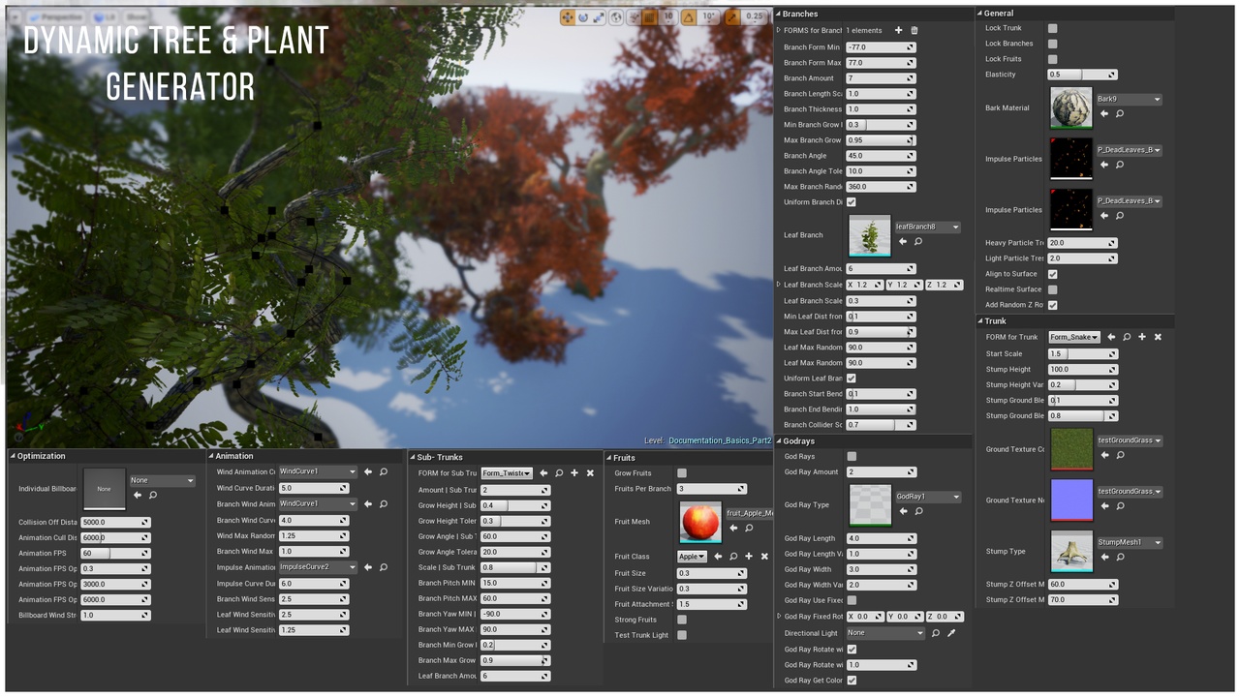Viewport: 1240px width, 697px height.
Task: Click the Elasticity slider field
Action: point(1082,75)
